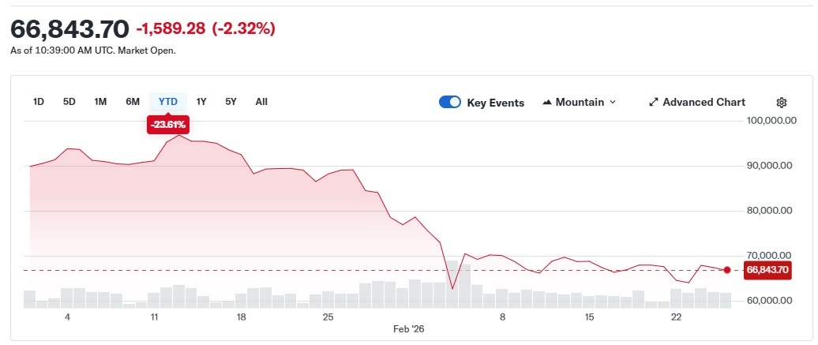Click the red current-price dot on chart

click(727, 270)
